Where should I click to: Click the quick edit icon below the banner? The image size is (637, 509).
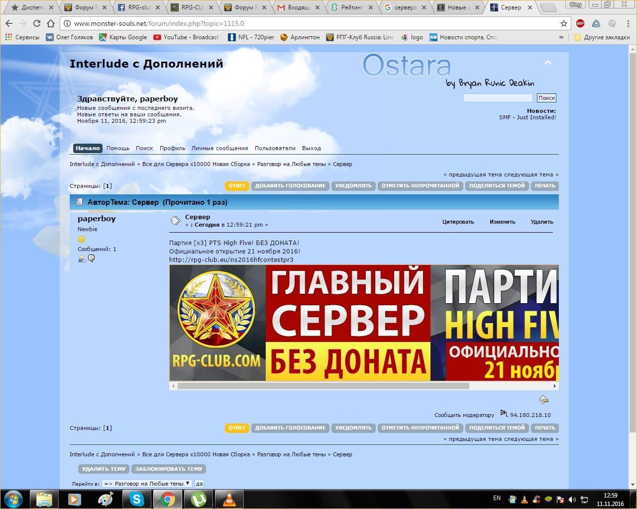tap(544, 399)
